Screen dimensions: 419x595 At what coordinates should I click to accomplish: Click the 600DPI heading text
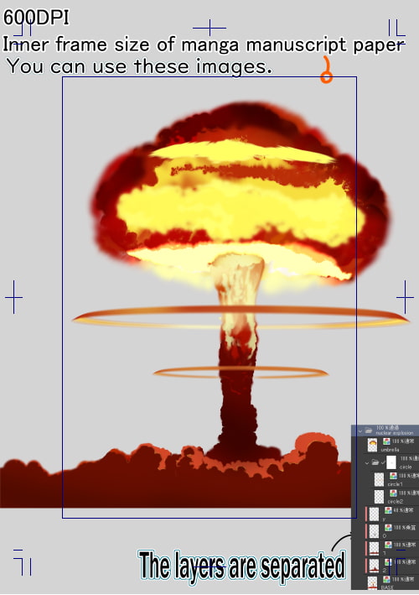click(x=36, y=18)
